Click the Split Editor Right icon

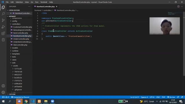coord(178,6)
